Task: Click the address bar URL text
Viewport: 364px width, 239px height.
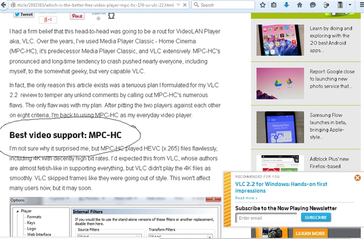Action: (95, 5)
